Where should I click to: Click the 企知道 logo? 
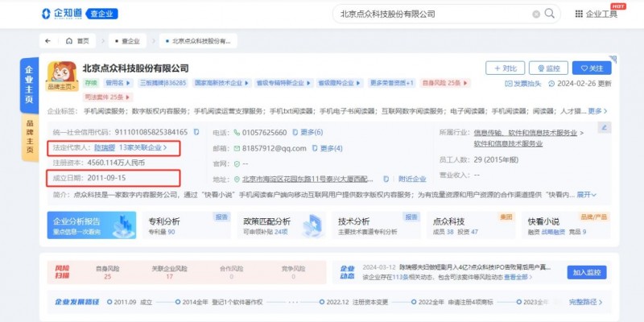coord(62,14)
